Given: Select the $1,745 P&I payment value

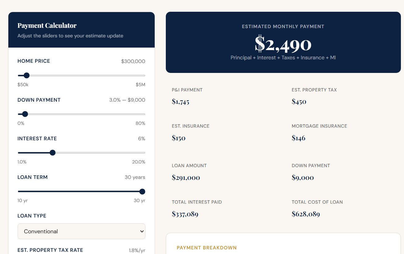Looking at the screenshot, I should [181, 102].
